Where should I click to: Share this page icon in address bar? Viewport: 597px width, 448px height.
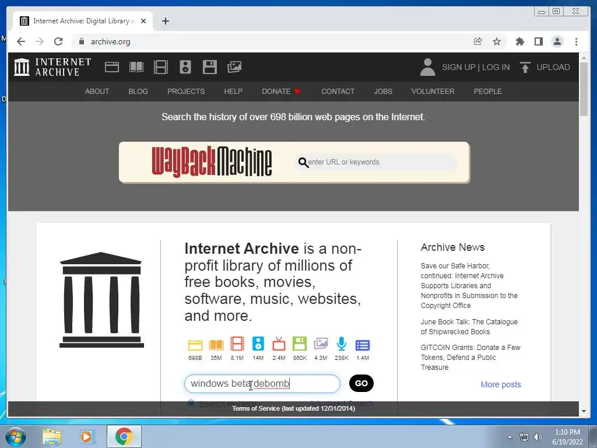point(478,41)
